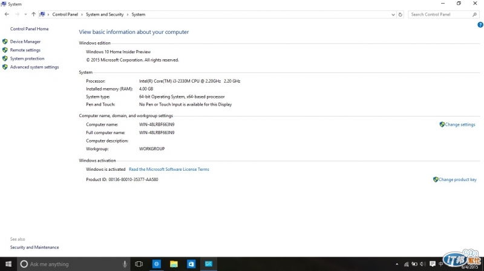Switch to the System window taskbar button
484x271 pixels.
209,264
